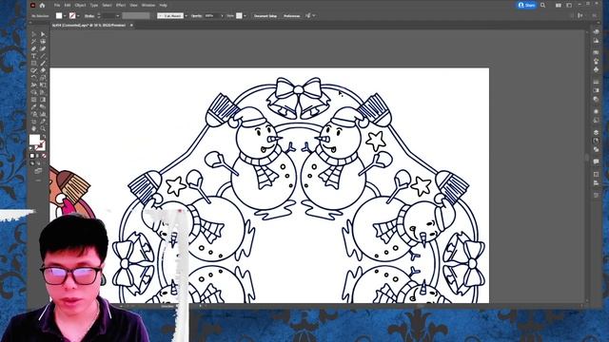
Task: Open the Edit menu
Action: pos(68,6)
